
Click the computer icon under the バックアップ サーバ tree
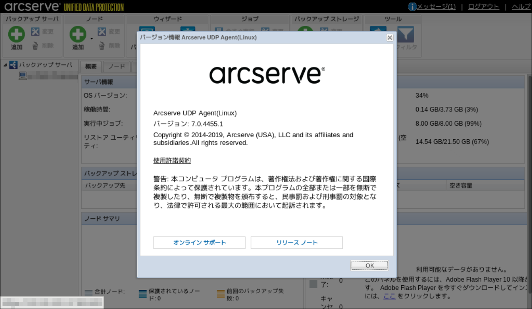tap(22, 75)
